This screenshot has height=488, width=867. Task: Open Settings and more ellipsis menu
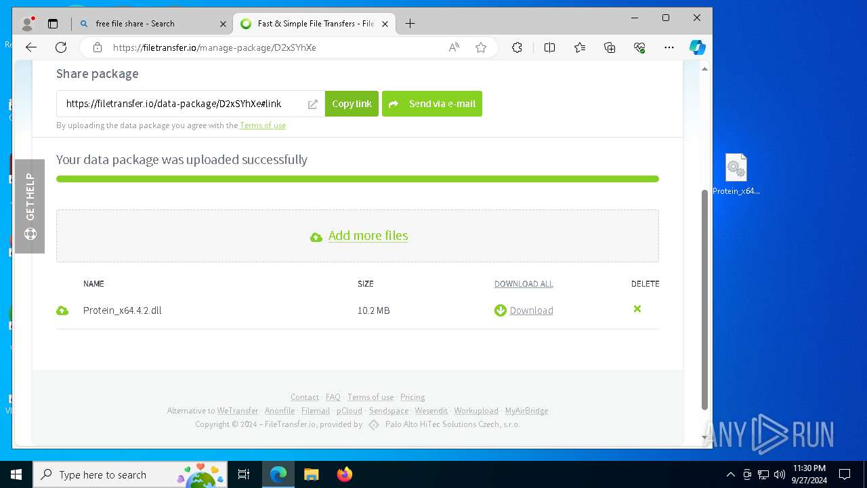669,47
